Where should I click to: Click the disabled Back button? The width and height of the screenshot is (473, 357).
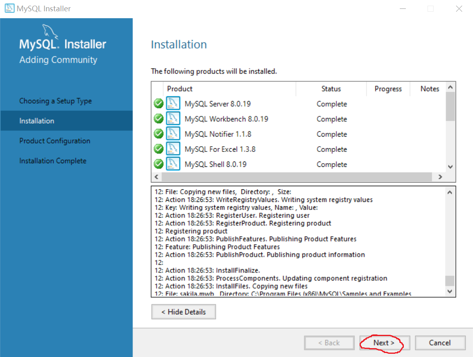tap(329, 343)
